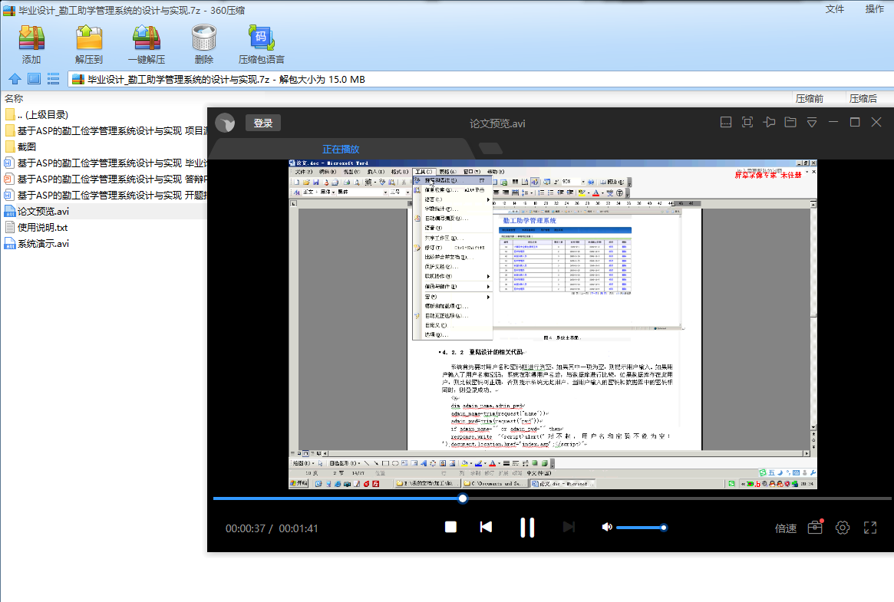Select the 毕业 Word document file
894x602 pixels.
(105, 163)
